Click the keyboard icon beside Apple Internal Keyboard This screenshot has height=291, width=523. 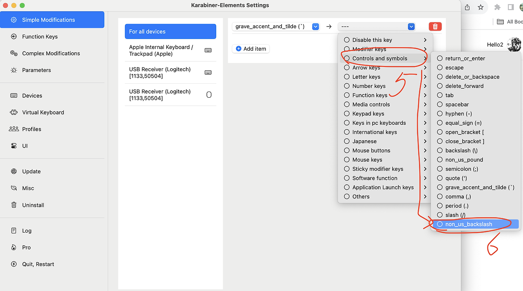(208, 50)
